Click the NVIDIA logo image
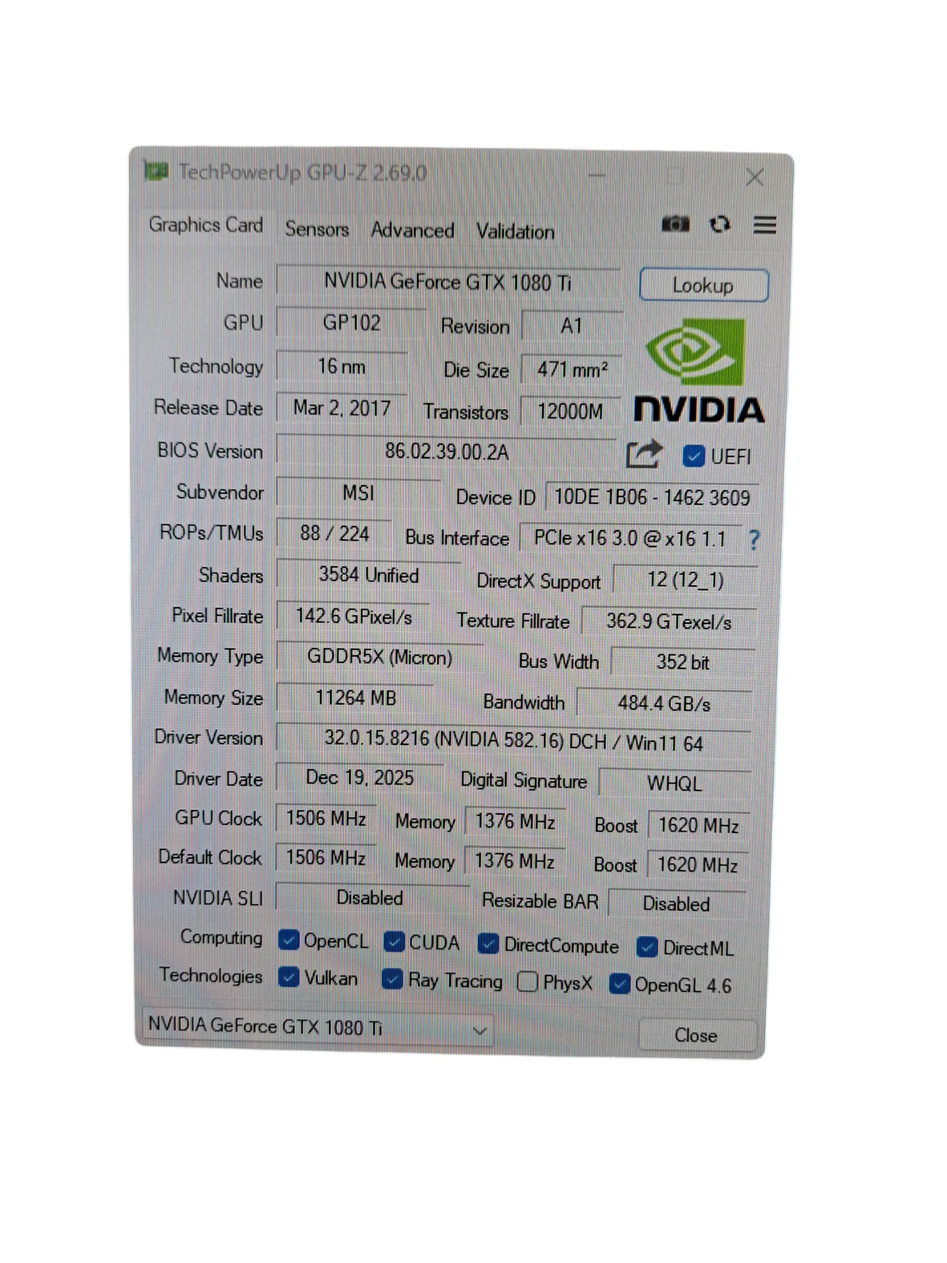This screenshot has height=1263, width=947. [699, 370]
